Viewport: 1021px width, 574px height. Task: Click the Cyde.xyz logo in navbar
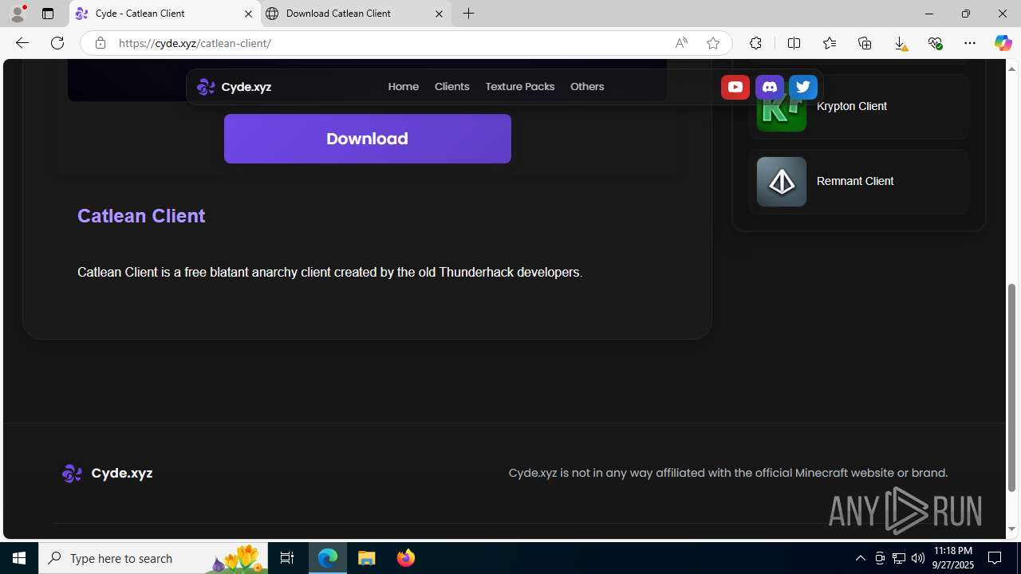pos(234,87)
